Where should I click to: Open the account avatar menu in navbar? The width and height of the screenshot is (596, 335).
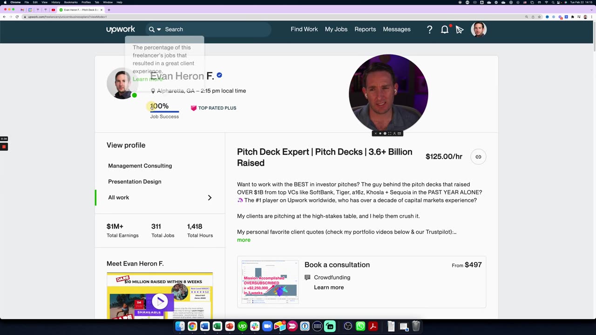pyautogui.click(x=479, y=29)
